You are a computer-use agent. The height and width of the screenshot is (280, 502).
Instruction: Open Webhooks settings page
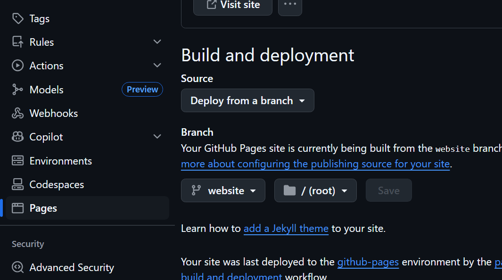[87, 113]
